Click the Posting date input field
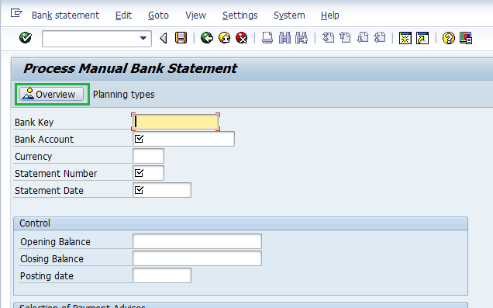 point(162,275)
